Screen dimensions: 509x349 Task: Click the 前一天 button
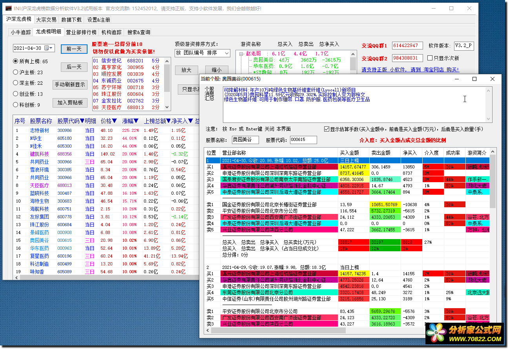point(74,49)
